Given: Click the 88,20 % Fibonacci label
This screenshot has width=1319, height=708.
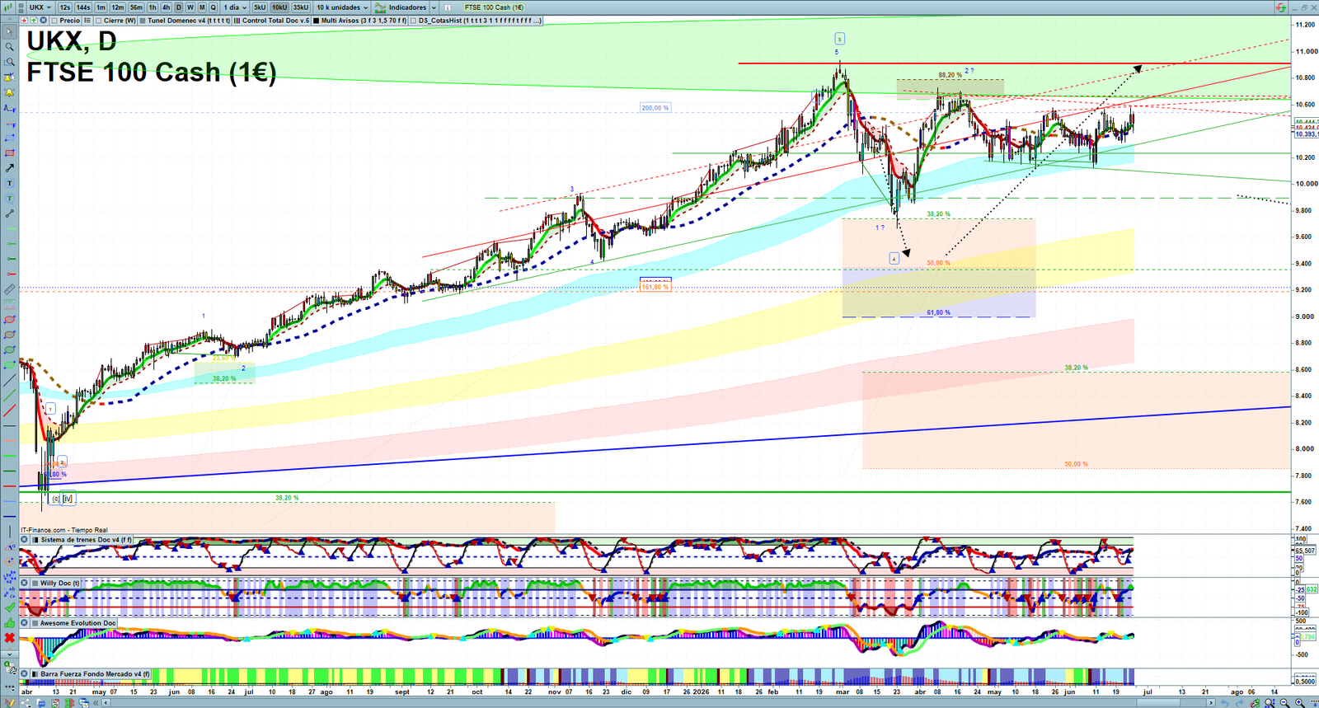Looking at the screenshot, I should 950,75.
